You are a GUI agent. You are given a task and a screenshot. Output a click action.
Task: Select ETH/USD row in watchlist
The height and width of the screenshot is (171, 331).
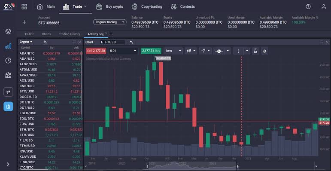[50, 135]
